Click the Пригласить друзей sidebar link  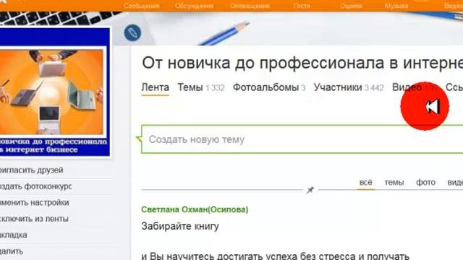(x=32, y=170)
